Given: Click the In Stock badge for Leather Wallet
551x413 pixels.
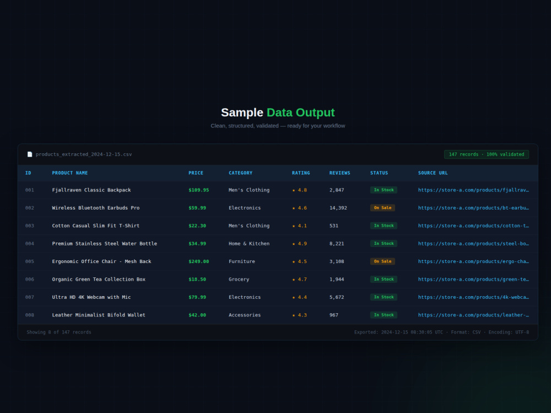Looking at the screenshot, I should [383, 315].
